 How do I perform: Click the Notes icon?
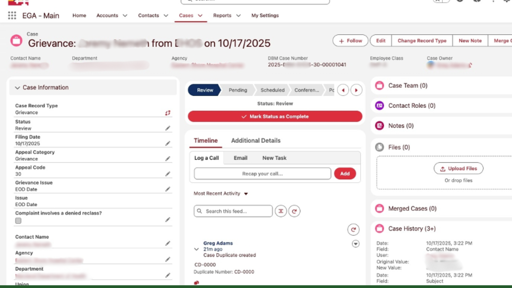(x=380, y=126)
